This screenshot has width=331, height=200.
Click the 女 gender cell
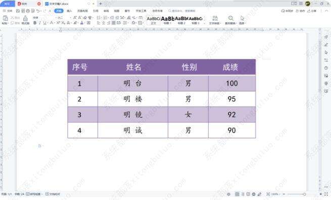(x=188, y=115)
